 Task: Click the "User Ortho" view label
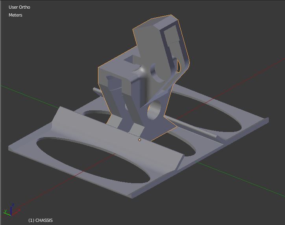[x=19, y=7]
